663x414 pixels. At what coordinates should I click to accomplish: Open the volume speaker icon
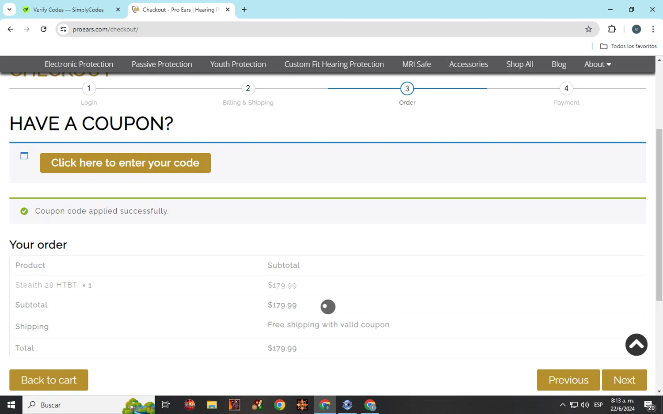[x=585, y=405]
